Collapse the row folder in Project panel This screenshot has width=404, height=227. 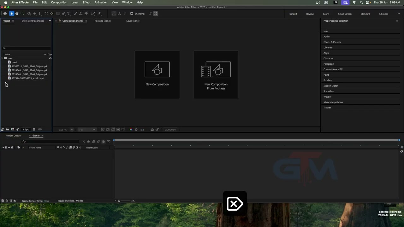(x=2, y=58)
